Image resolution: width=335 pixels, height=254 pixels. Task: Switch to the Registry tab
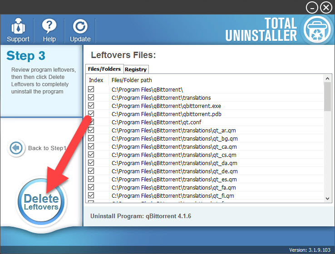point(136,69)
